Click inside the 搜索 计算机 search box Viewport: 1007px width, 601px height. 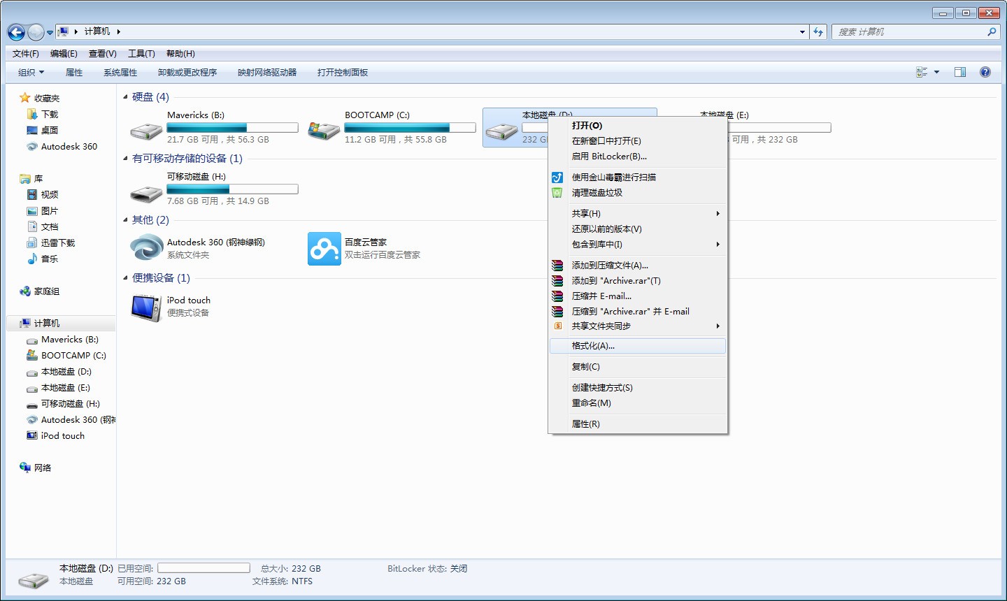pos(909,31)
